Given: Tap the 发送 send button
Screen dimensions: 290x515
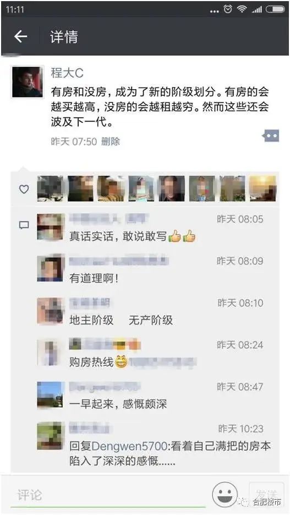Looking at the screenshot, I should click(266, 495).
